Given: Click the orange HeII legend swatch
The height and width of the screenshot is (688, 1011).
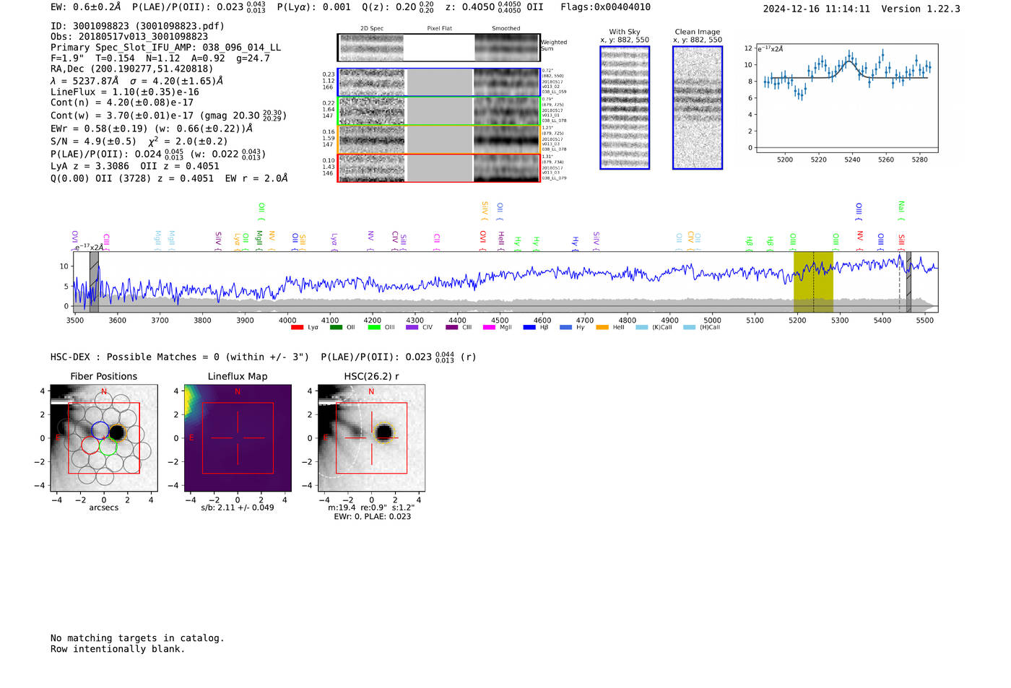Looking at the screenshot, I should point(602,328).
